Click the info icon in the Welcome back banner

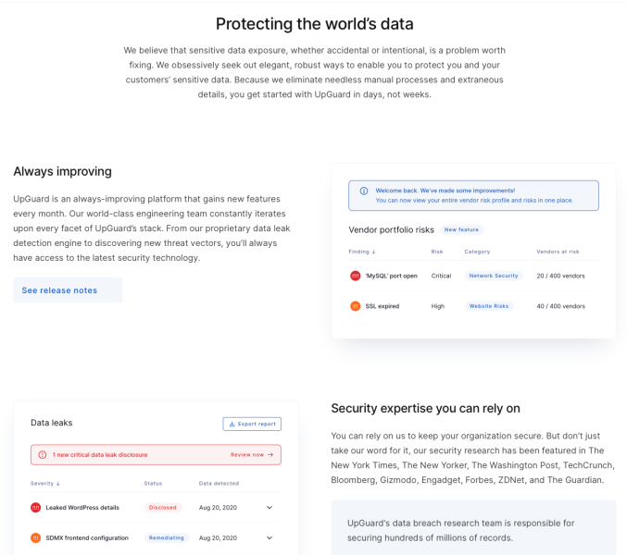pyautogui.click(x=364, y=191)
